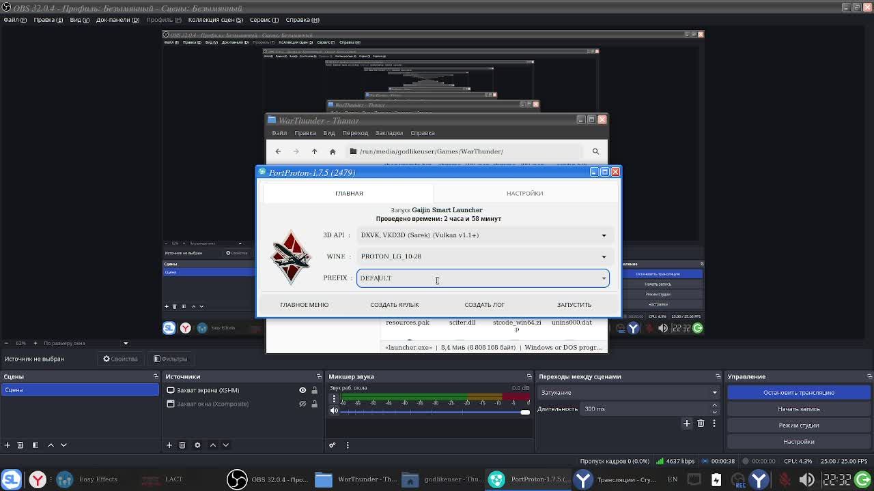Open OBS Сервис menu

tap(264, 20)
